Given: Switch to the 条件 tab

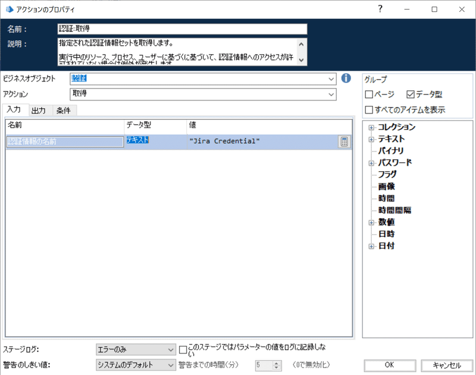Looking at the screenshot, I should point(64,111).
